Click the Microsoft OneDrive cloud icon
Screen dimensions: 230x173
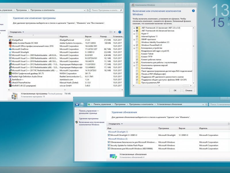click(x=10, y=49)
